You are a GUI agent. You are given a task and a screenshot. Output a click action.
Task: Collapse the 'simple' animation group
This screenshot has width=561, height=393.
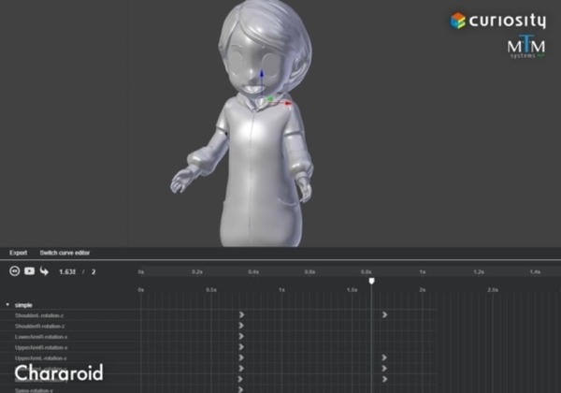pos(7,305)
